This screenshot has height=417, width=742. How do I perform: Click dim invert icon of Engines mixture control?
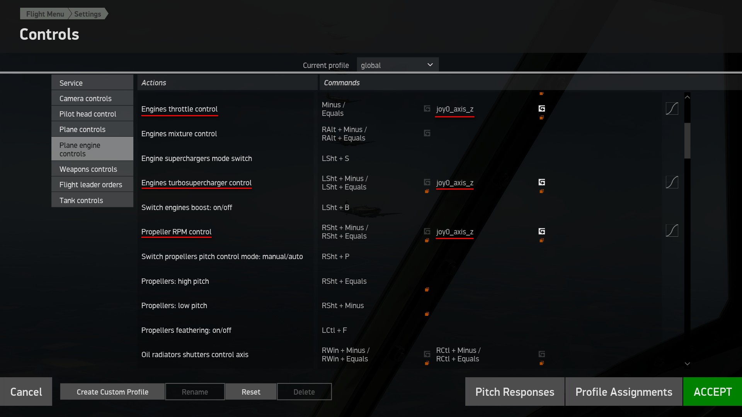[427, 133]
